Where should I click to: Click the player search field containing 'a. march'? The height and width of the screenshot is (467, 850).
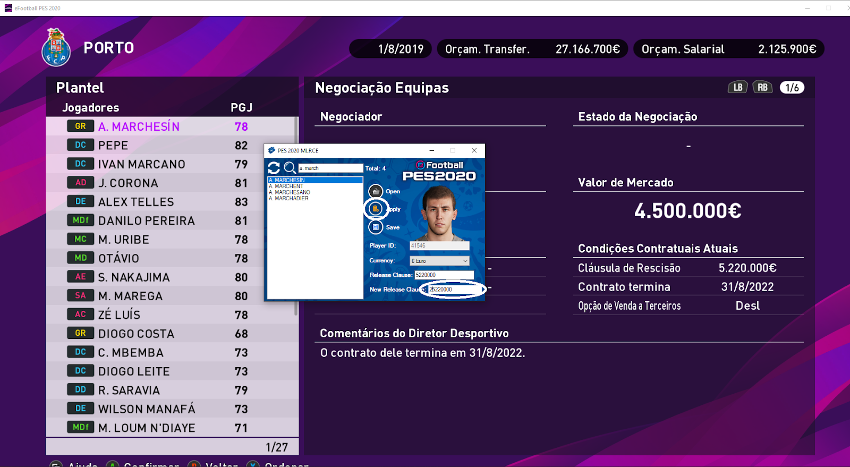point(330,168)
